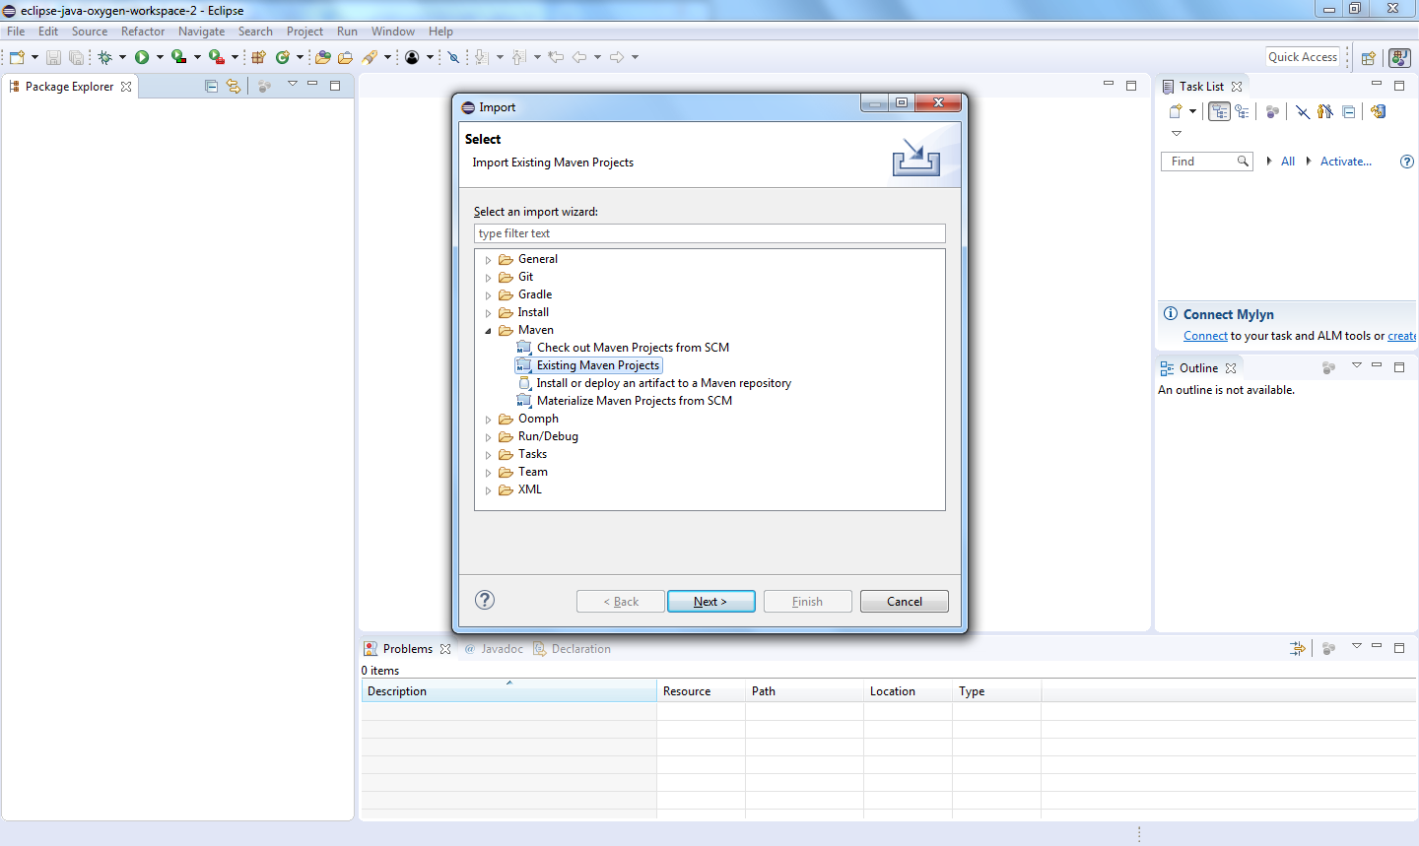This screenshot has height=846, width=1419.
Task: Open the Refactor menu
Action: coord(143,32)
